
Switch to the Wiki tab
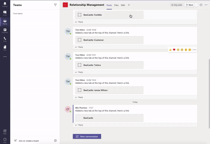123,5
